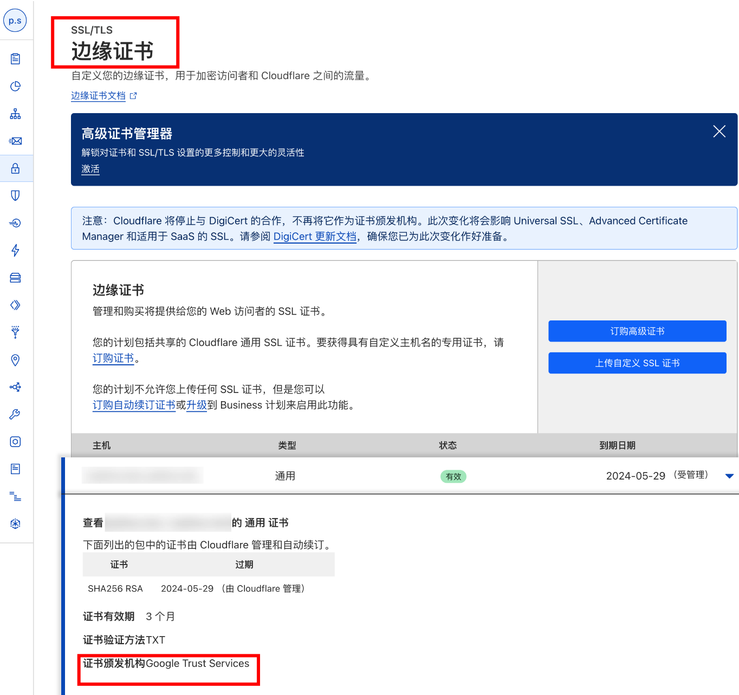Open the p.s account avatar menu
This screenshot has width=739, height=695.
(15, 21)
